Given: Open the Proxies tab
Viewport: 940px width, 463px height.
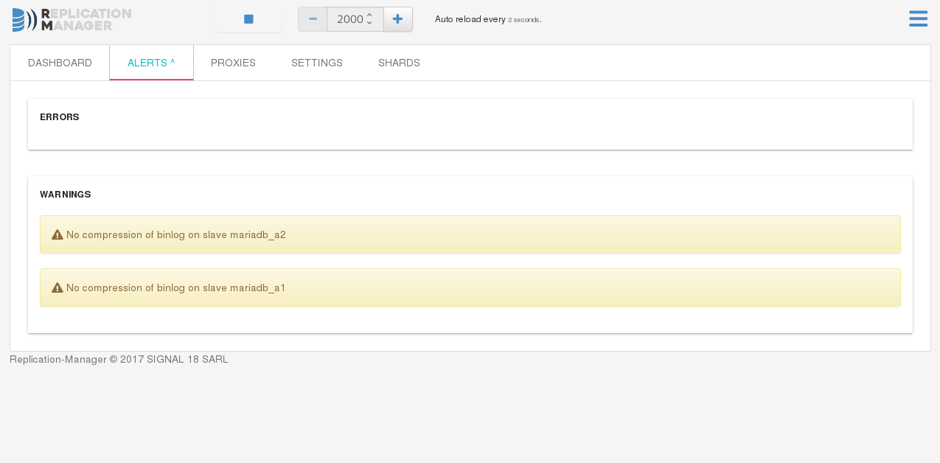Looking at the screenshot, I should point(233,63).
